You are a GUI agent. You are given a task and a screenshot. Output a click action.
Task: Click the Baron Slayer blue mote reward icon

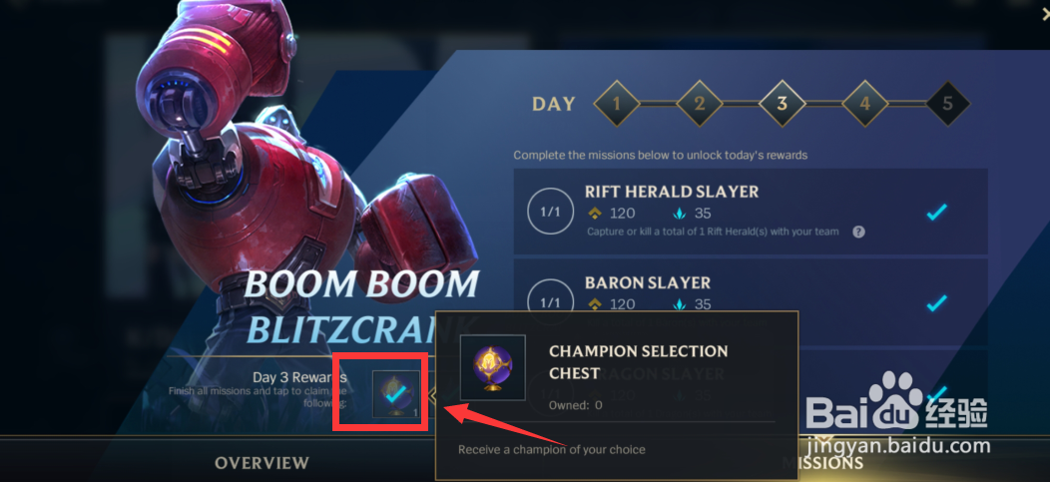[x=679, y=304]
